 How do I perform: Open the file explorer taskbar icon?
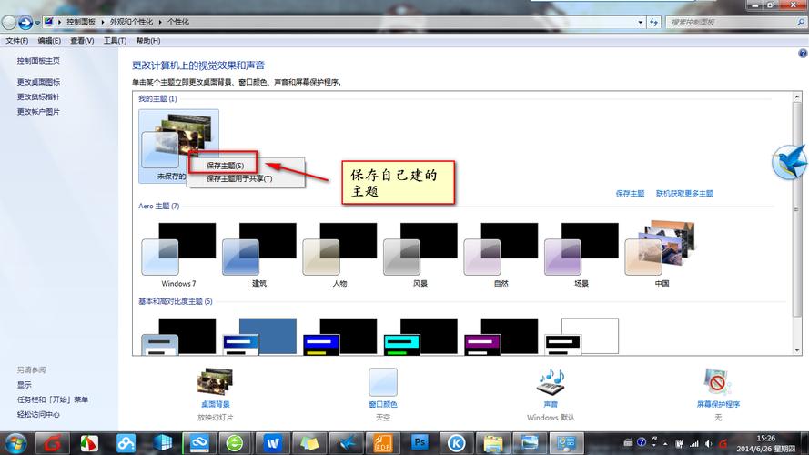[493, 443]
